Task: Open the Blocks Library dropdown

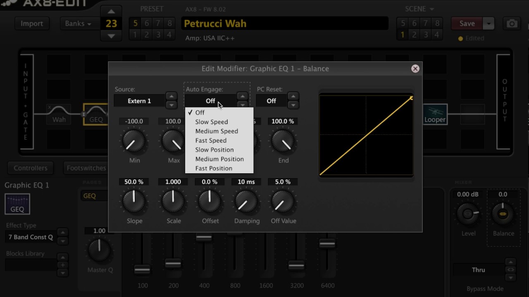Action: (31, 265)
